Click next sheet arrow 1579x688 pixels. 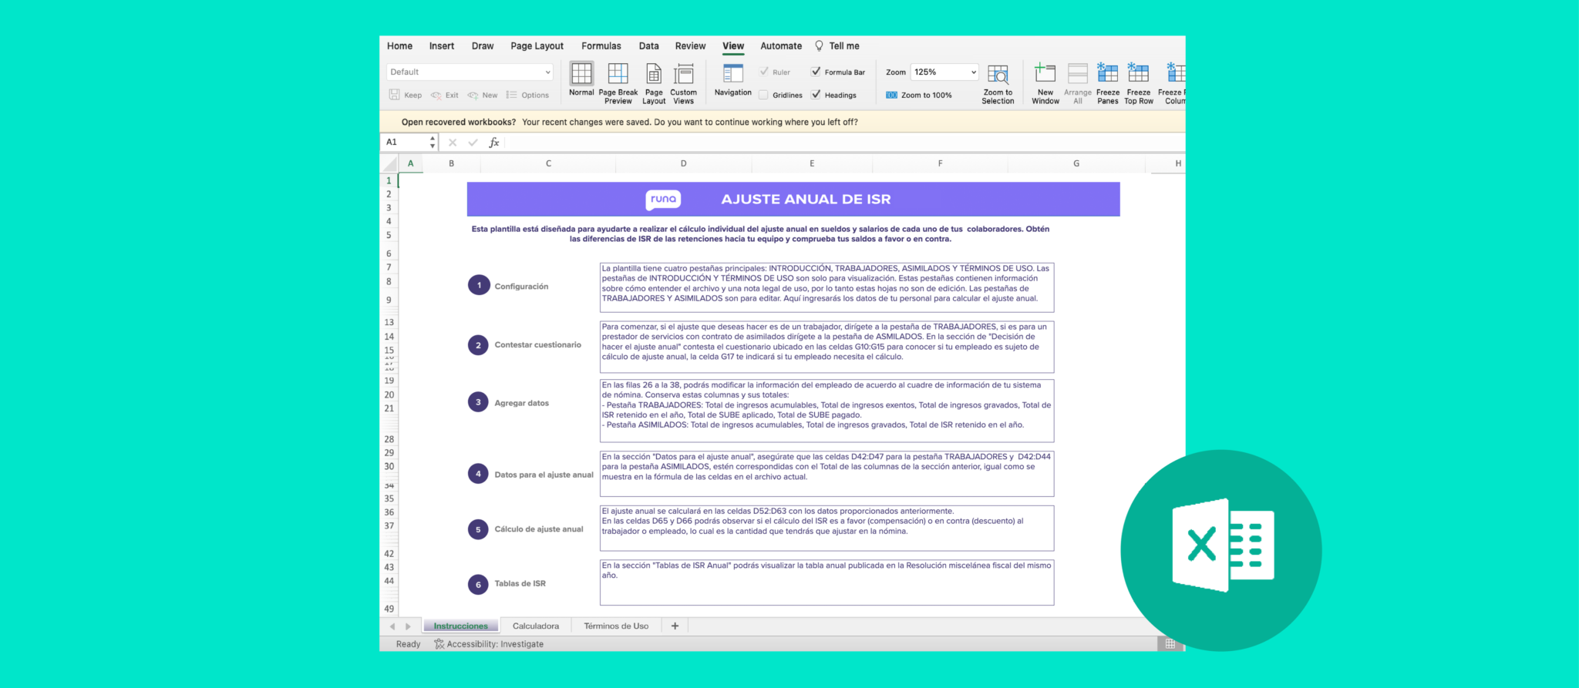[x=408, y=626]
